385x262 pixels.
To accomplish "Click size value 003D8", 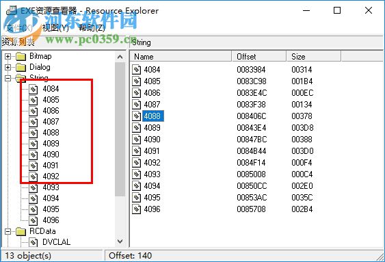I will click(302, 128).
